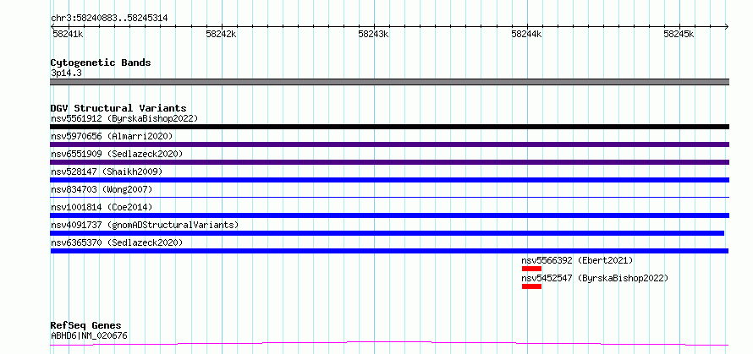This screenshot has height=354, width=753.
Task: Click the red nsv5566392 (Ebert2021) bar
Action: pyautogui.click(x=531, y=269)
